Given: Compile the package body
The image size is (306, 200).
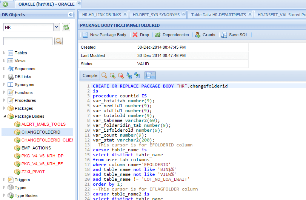Looking at the screenshot, I should 90,75.
